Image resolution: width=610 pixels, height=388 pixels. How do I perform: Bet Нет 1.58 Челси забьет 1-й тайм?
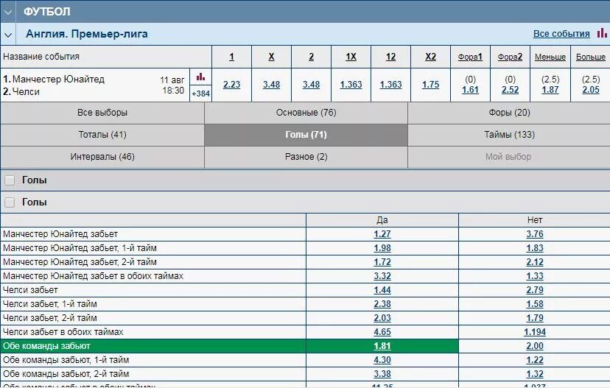click(x=535, y=304)
